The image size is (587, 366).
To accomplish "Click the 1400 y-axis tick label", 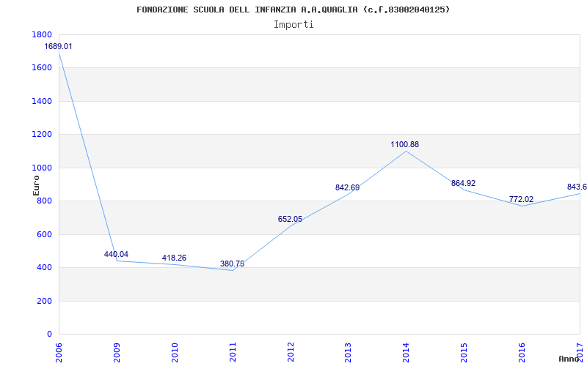I will click(42, 101).
